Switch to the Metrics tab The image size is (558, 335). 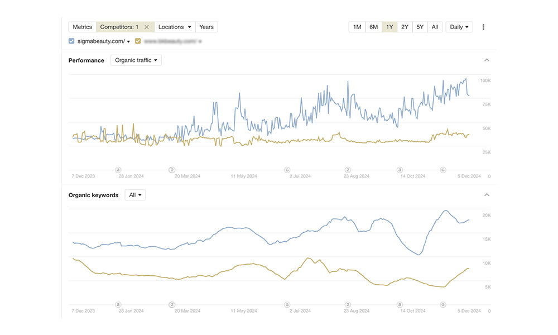pos(82,27)
